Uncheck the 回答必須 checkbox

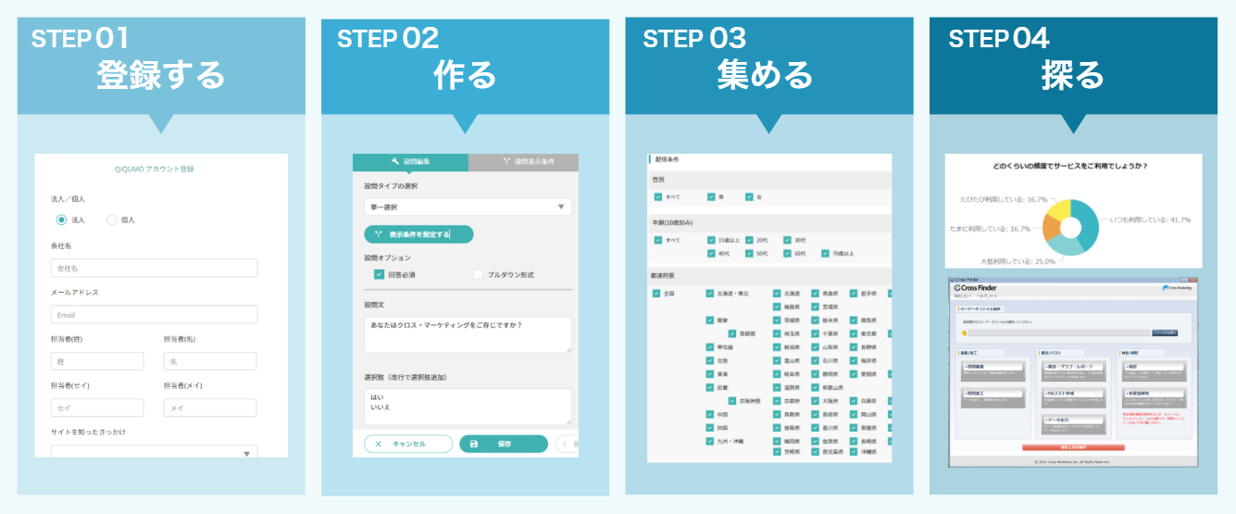(379, 274)
